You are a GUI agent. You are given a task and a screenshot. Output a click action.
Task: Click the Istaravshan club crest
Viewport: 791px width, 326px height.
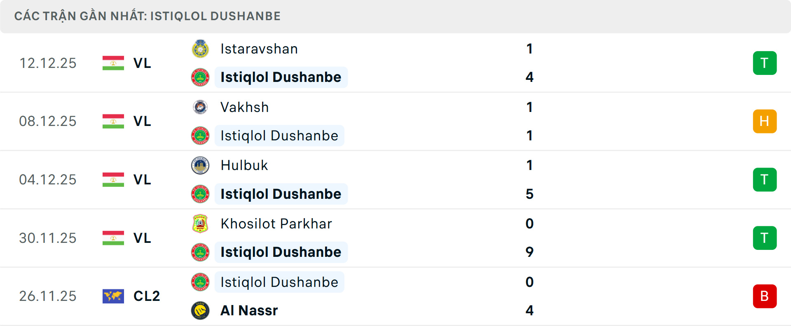point(200,49)
